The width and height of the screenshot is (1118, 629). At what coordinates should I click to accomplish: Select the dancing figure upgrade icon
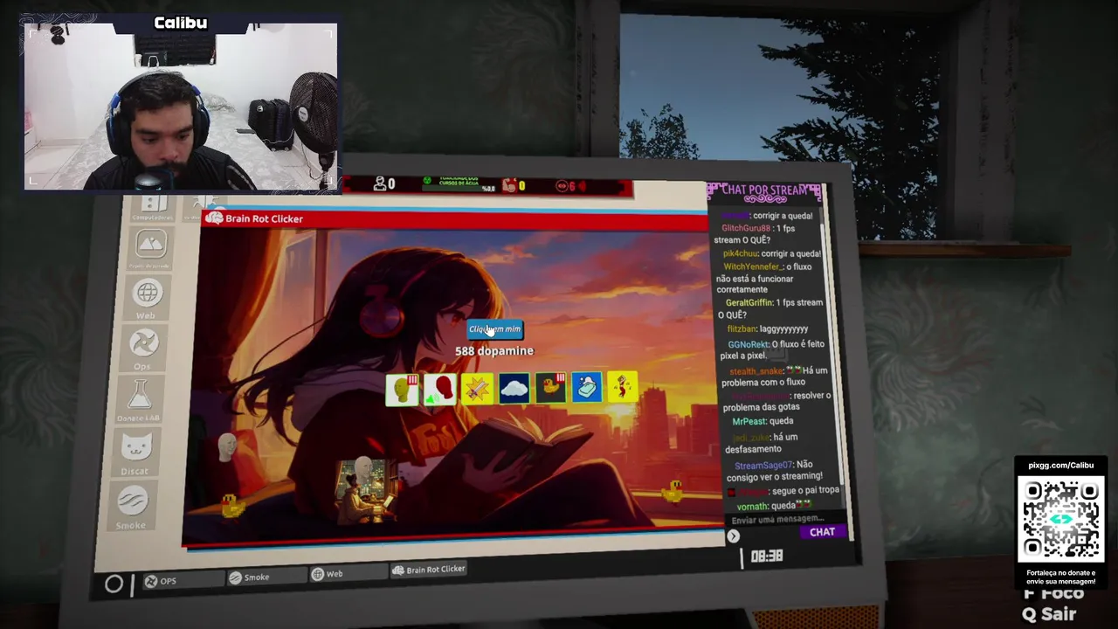coord(623,385)
